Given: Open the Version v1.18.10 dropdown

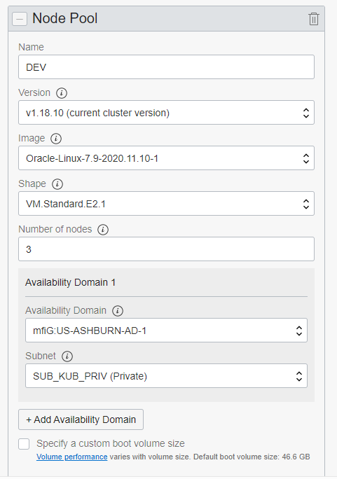Looking at the screenshot, I should (166, 113).
